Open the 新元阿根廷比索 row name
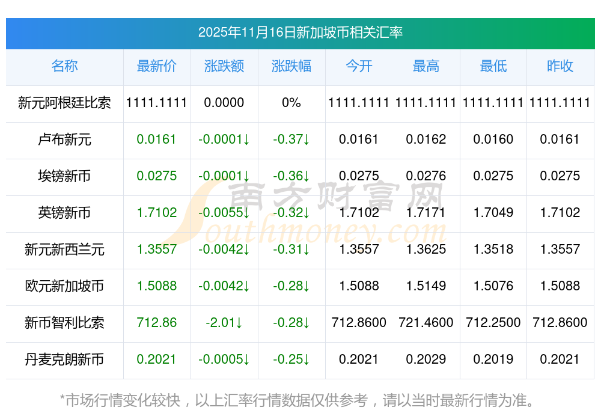This screenshot has height=419, width=601. pos(64,103)
